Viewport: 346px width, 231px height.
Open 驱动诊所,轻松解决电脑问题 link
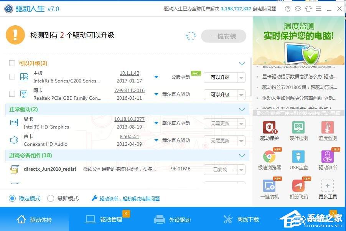click(130, 198)
